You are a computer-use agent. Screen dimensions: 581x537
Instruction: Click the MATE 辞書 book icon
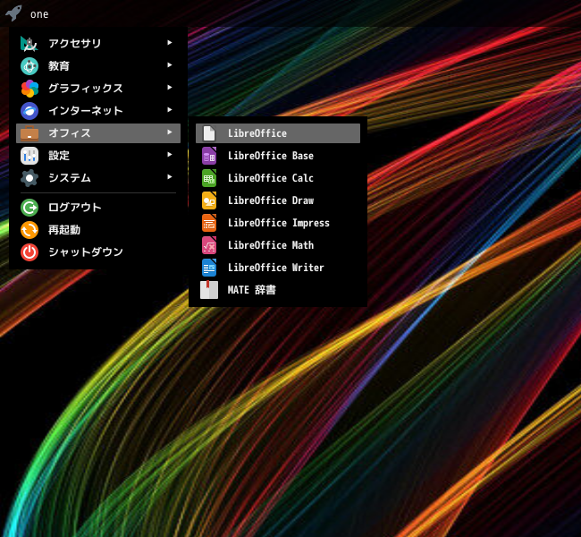tap(209, 290)
